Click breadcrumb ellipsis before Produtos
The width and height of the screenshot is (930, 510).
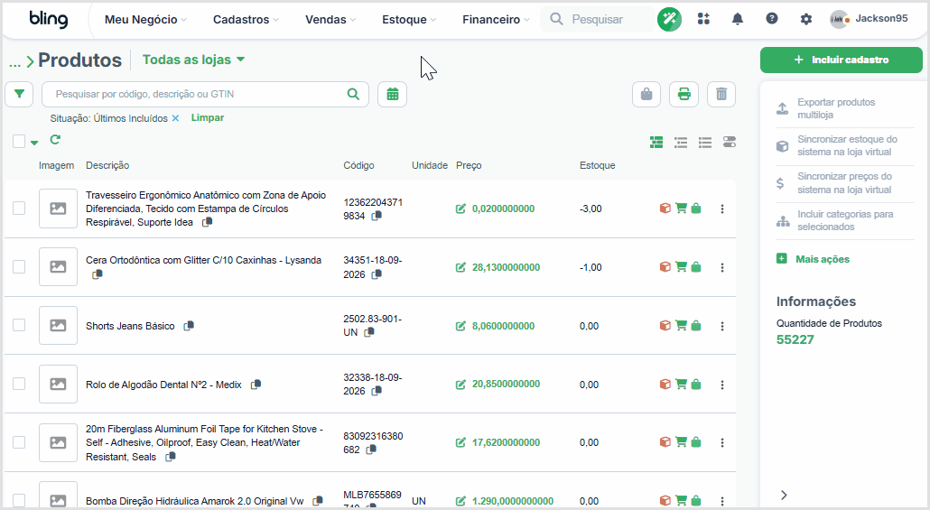coord(14,61)
